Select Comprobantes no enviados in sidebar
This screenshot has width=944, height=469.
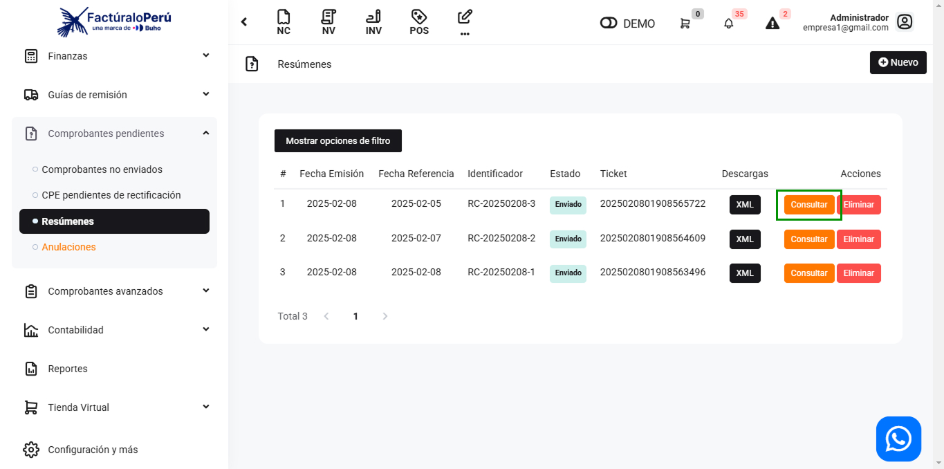click(x=102, y=169)
